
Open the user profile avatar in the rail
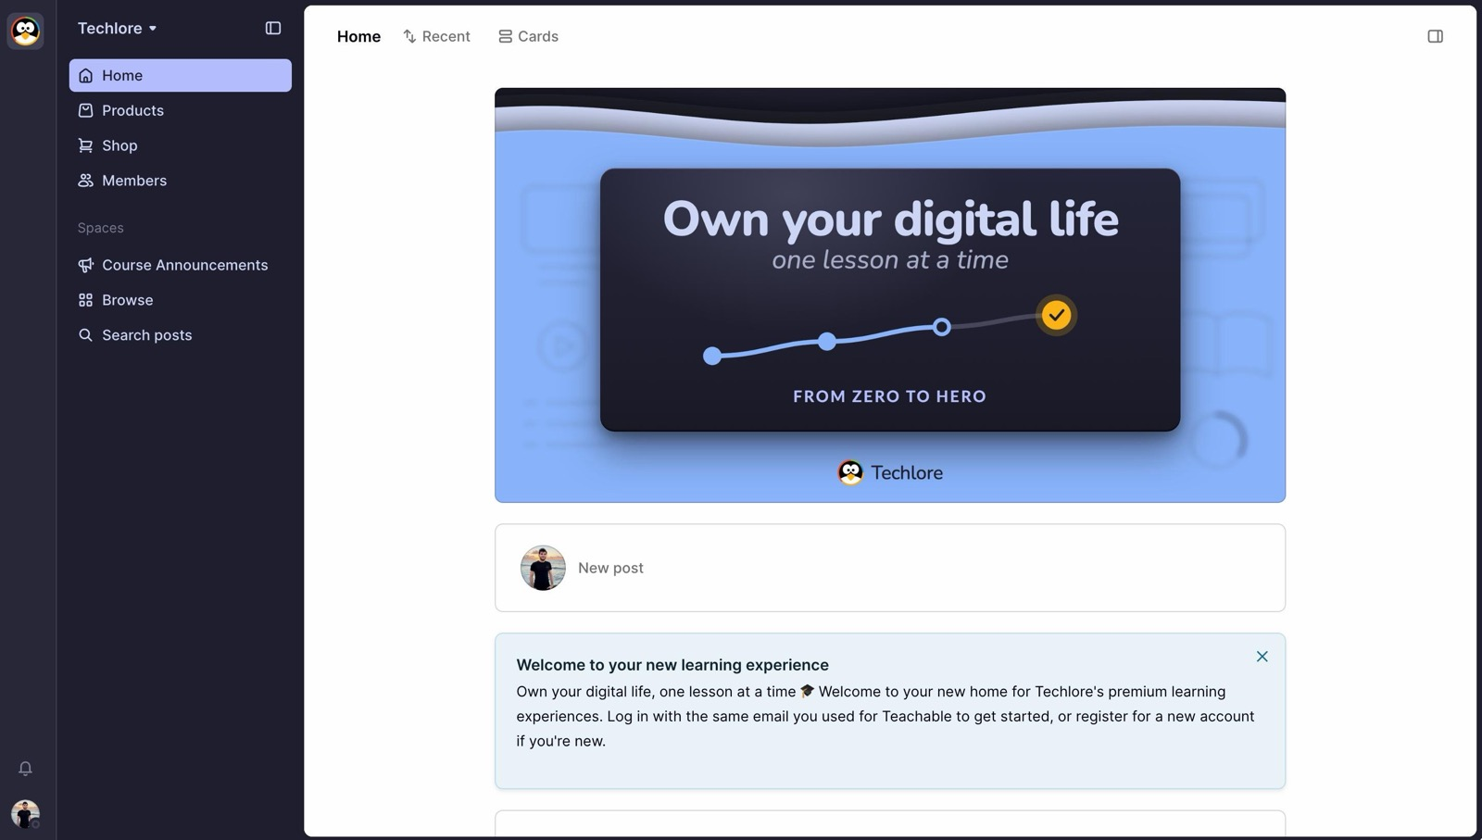tap(26, 814)
